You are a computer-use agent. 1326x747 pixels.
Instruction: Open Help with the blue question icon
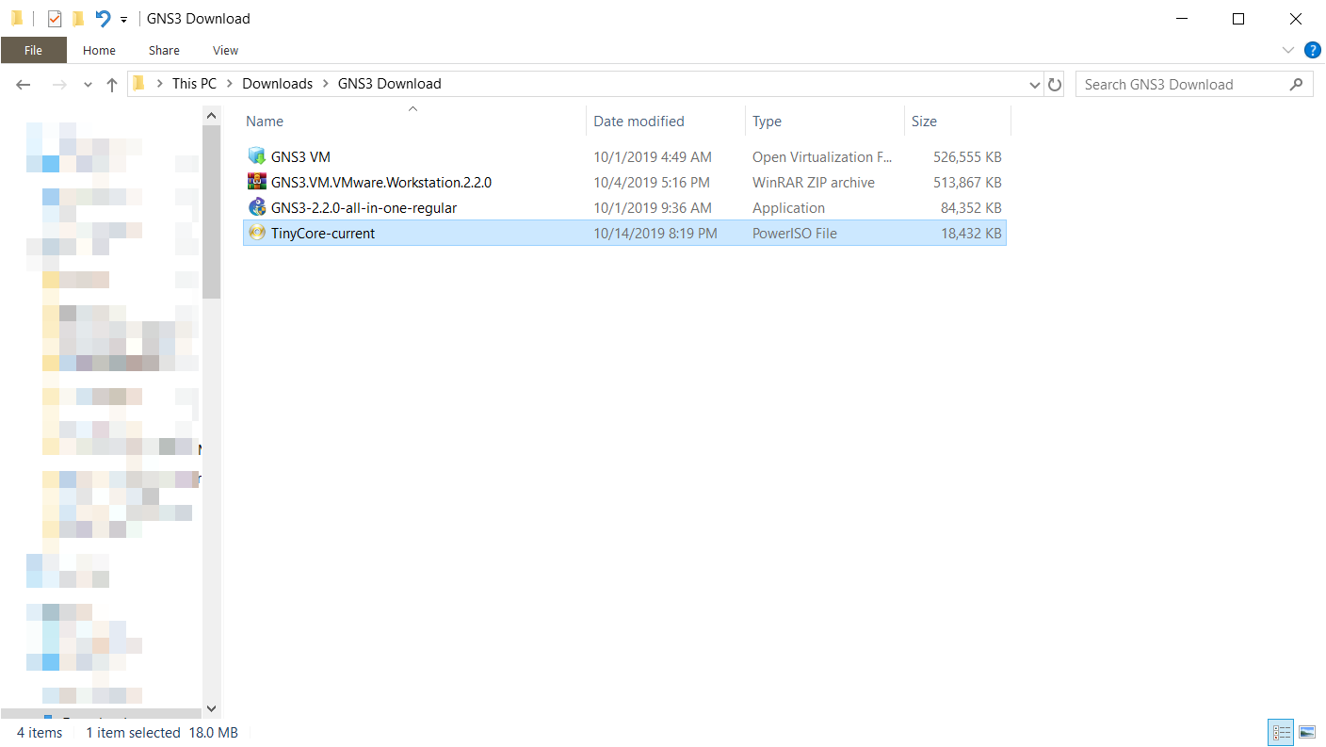pos(1312,50)
